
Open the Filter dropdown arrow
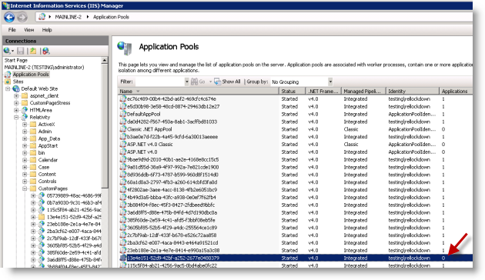coord(186,82)
